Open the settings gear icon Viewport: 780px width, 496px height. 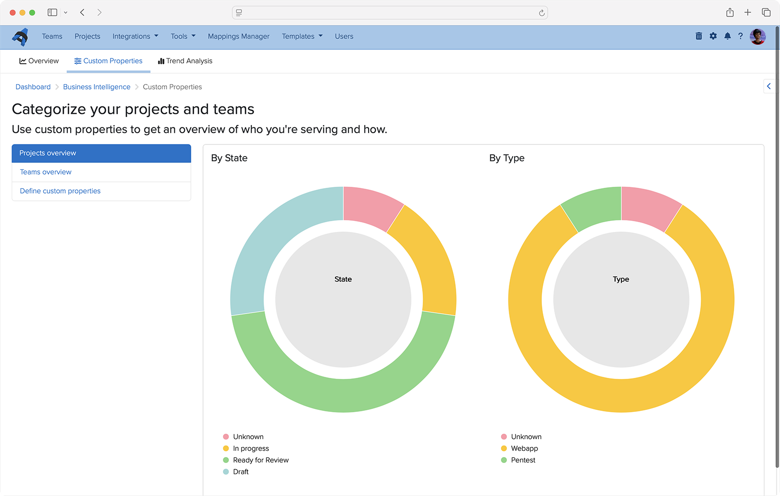pyautogui.click(x=713, y=36)
